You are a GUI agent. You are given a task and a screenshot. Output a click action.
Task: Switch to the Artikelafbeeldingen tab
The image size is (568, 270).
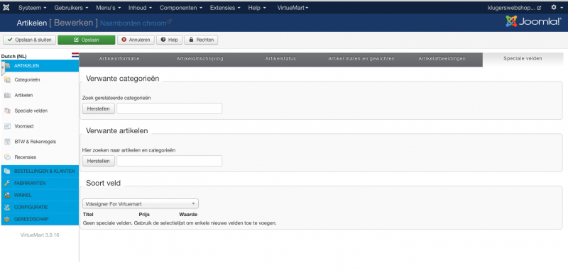(442, 60)
